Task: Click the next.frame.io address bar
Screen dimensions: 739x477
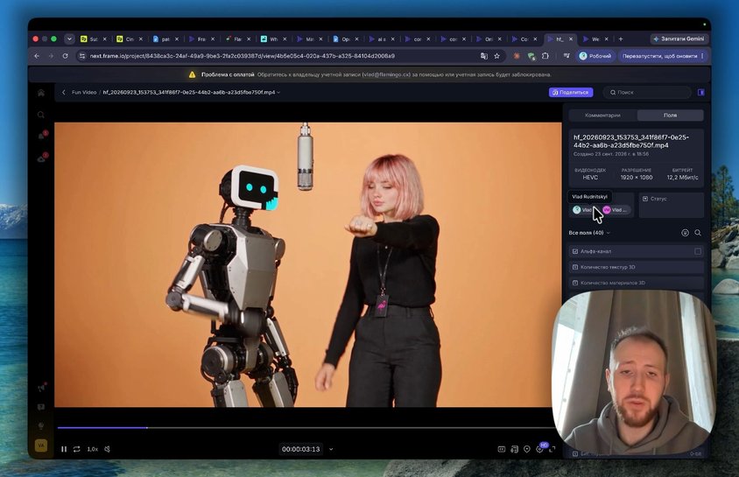Action: 243,56
